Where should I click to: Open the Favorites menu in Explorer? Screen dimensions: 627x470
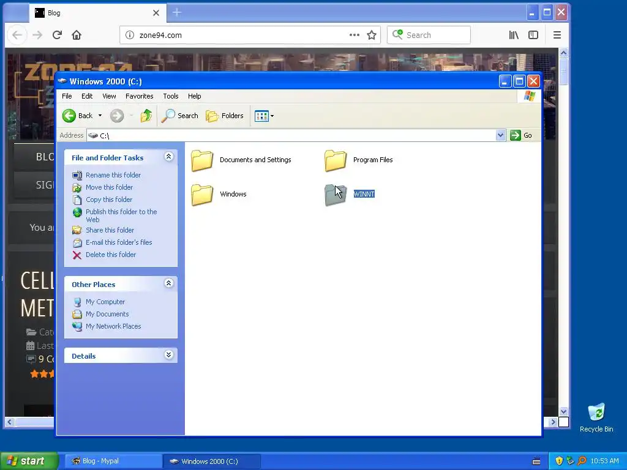point(139,96)
